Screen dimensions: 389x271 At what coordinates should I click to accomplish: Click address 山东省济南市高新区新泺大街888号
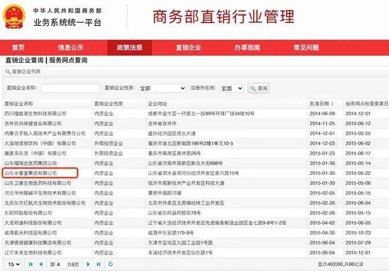point(185,163)
